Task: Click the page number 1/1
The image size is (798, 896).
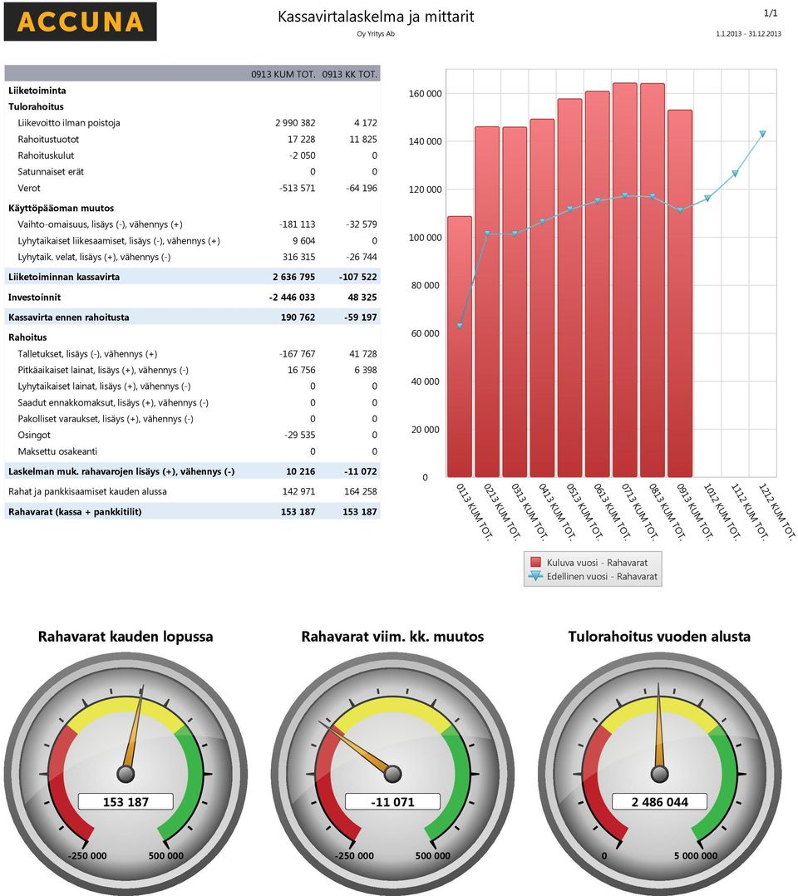Action: click(x=771, y=12)
